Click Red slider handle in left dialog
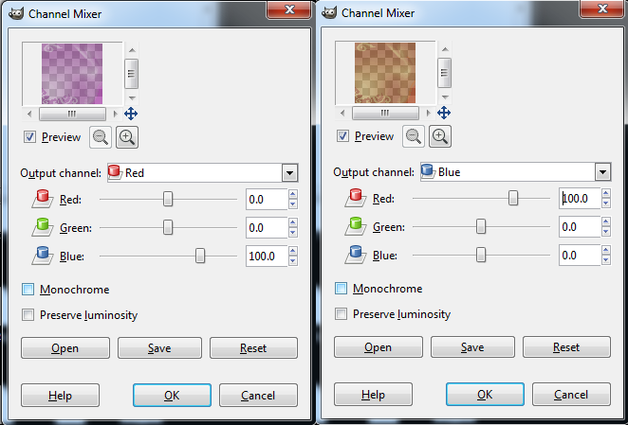This screenshot has height=425, width=628. pyautogui.click(x=168, y=199)
